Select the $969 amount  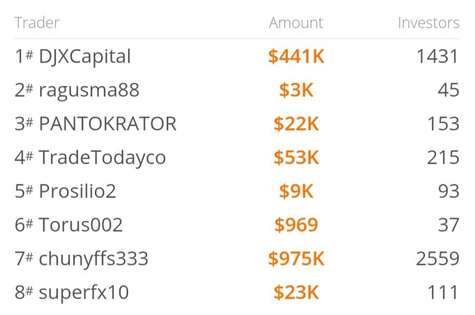tap(296, 225)
